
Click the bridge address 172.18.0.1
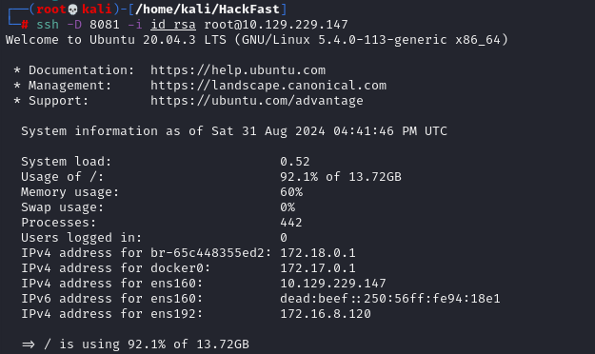coord(318,253)
